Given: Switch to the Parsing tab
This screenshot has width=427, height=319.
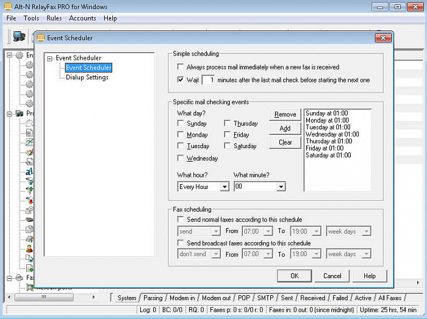Looking at the screenshot, I should 152,298.
